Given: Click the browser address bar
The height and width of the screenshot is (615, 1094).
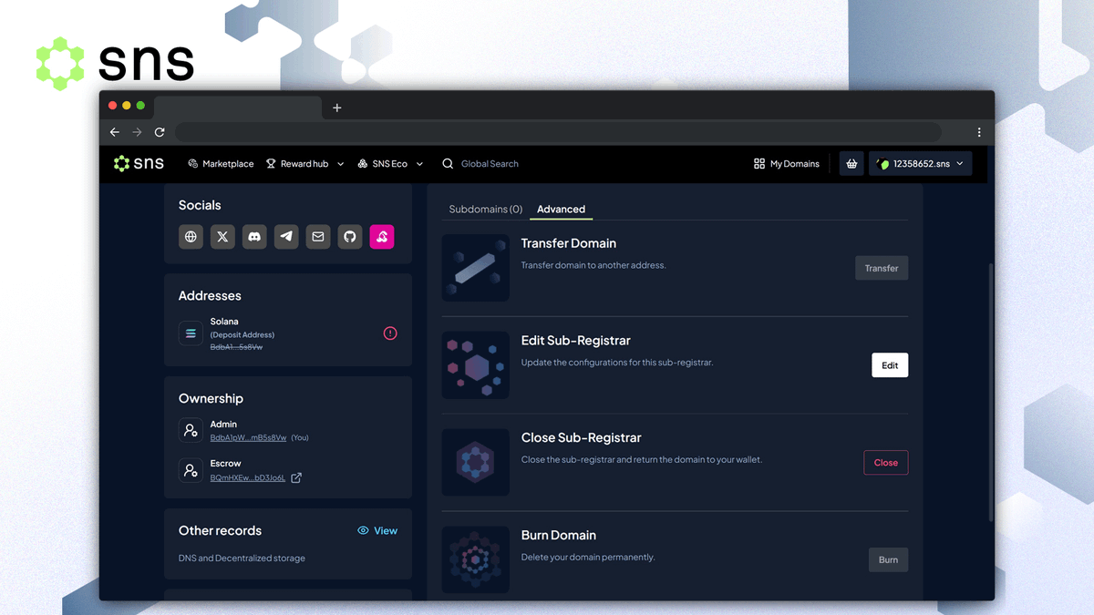Looking at the screenshot, I should [558, 132].
